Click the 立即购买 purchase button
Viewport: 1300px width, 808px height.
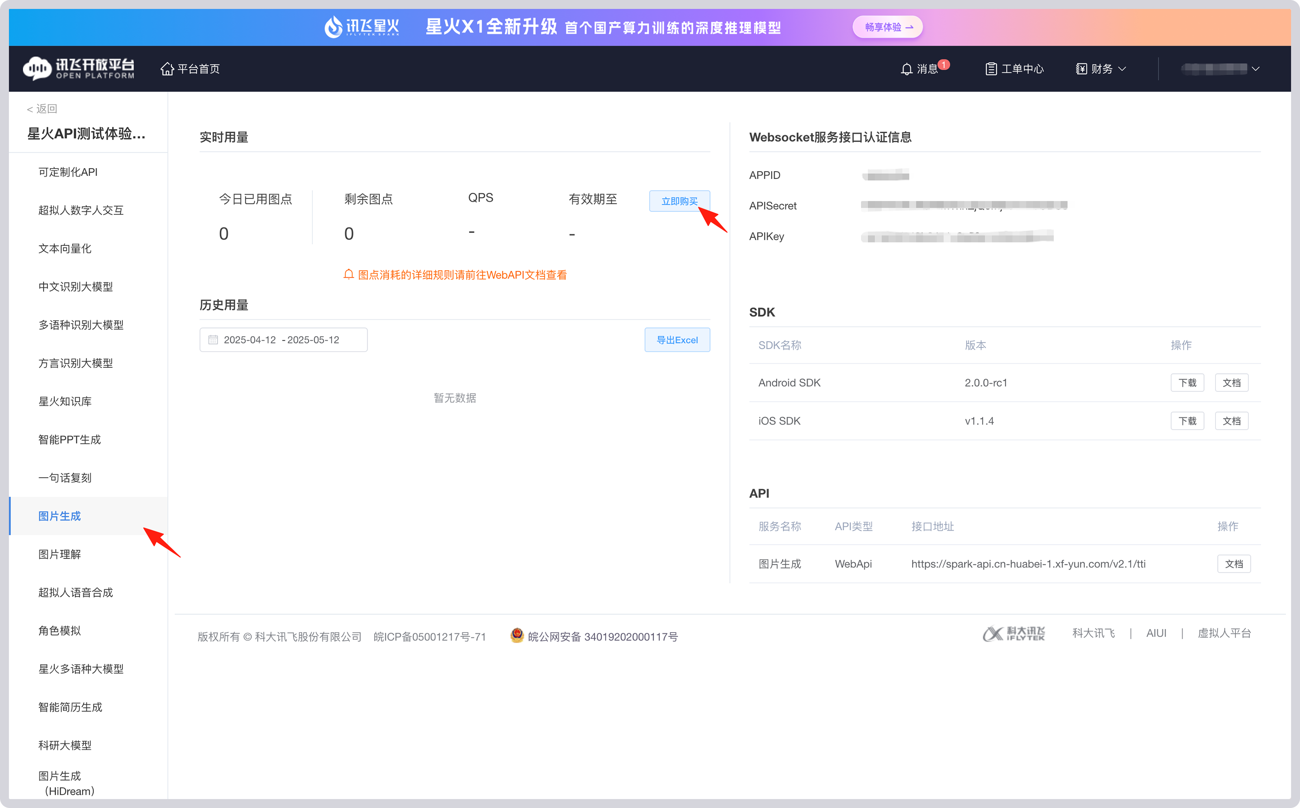coord(679,201)
